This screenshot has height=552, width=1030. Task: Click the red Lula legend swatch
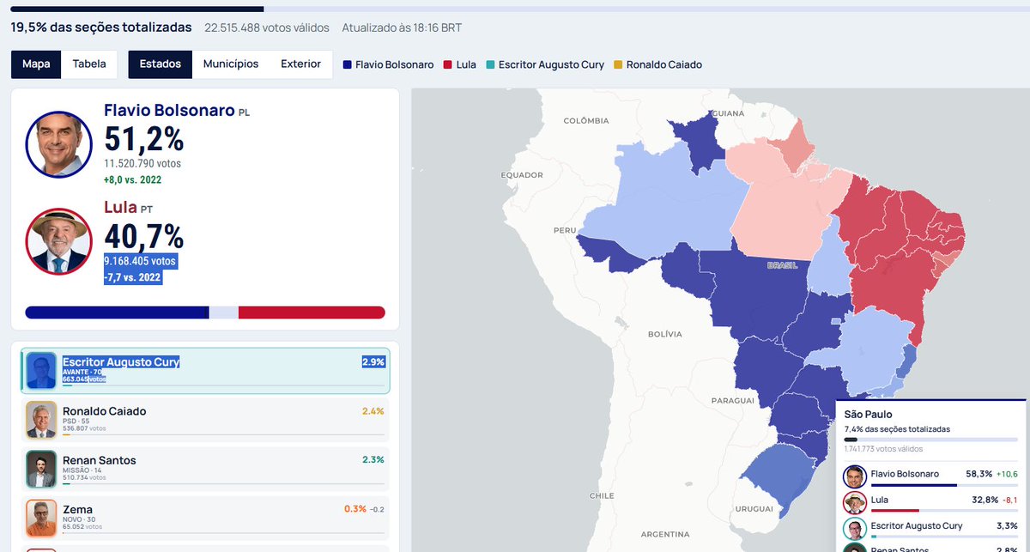[x=449, y=65]
